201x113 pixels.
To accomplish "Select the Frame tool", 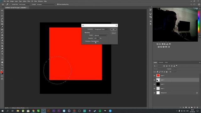I will pyautogui.click(x=2, y=24).
